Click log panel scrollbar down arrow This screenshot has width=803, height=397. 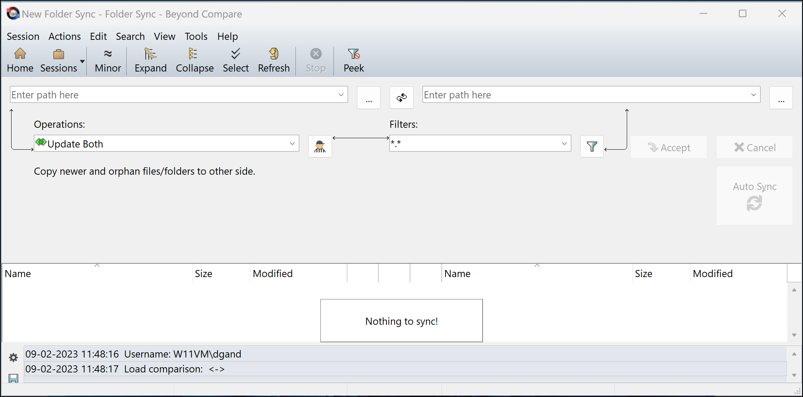(x=794, y=375)
